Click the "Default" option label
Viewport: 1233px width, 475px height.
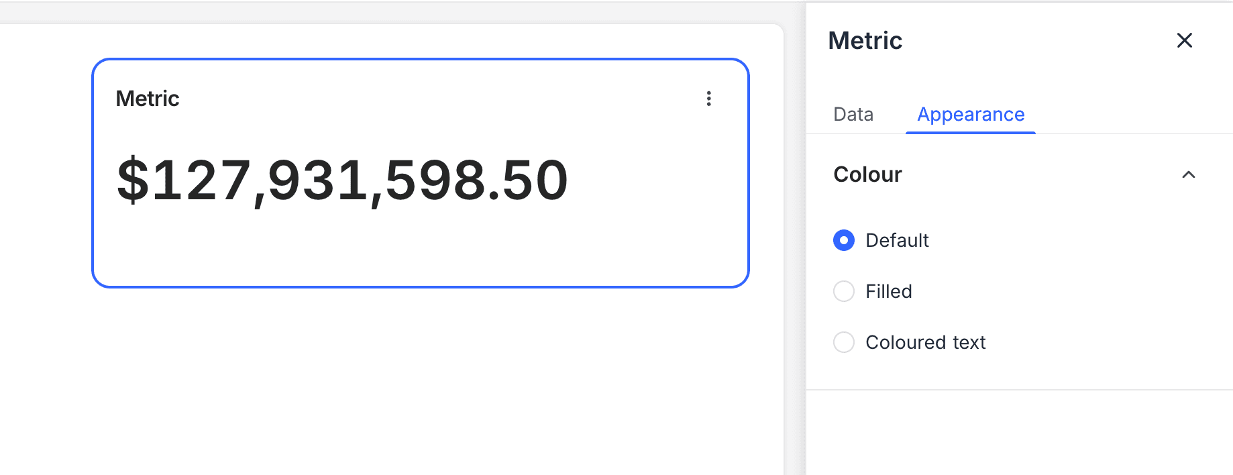(x=897, y=240)
